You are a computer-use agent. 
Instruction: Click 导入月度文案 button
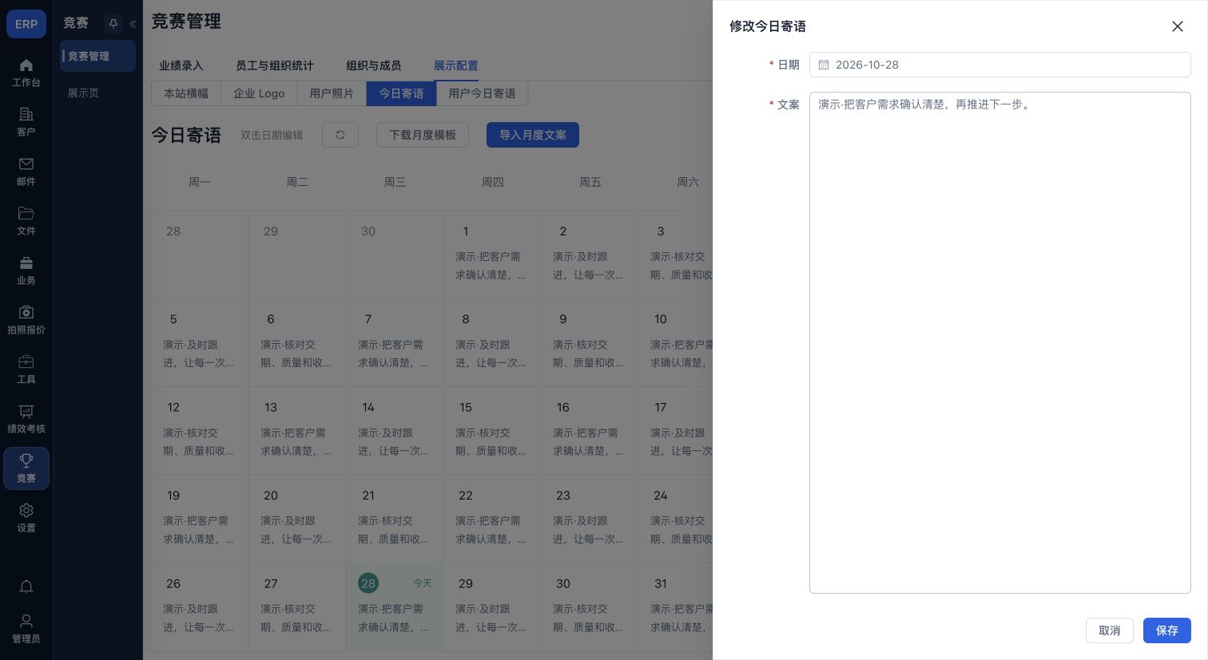533,135
